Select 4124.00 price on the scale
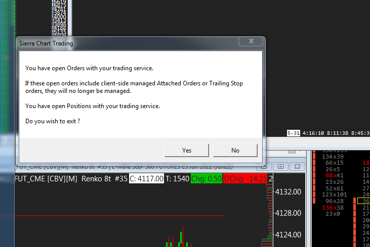The height and width of the screenshot is (247, 370). (288, 235)
